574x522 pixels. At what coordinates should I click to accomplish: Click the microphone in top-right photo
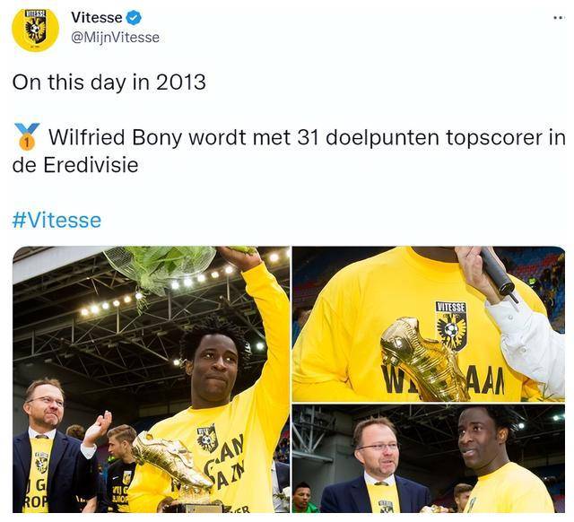(500, 273)
